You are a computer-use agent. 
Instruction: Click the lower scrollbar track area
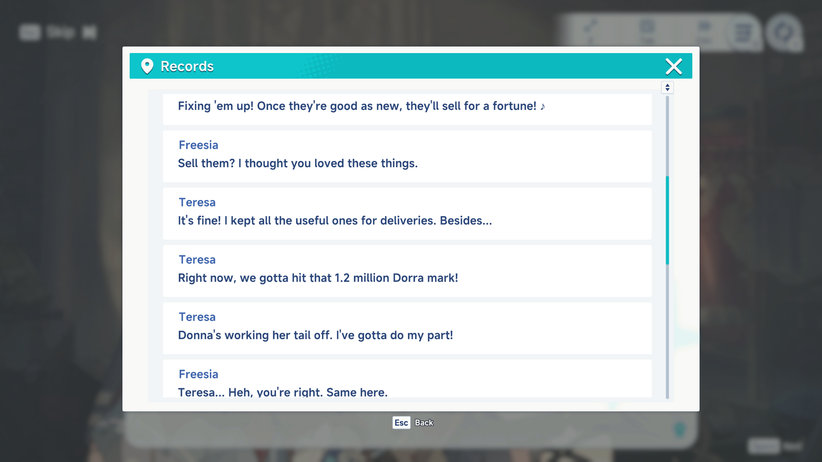(x=667, y=332)
